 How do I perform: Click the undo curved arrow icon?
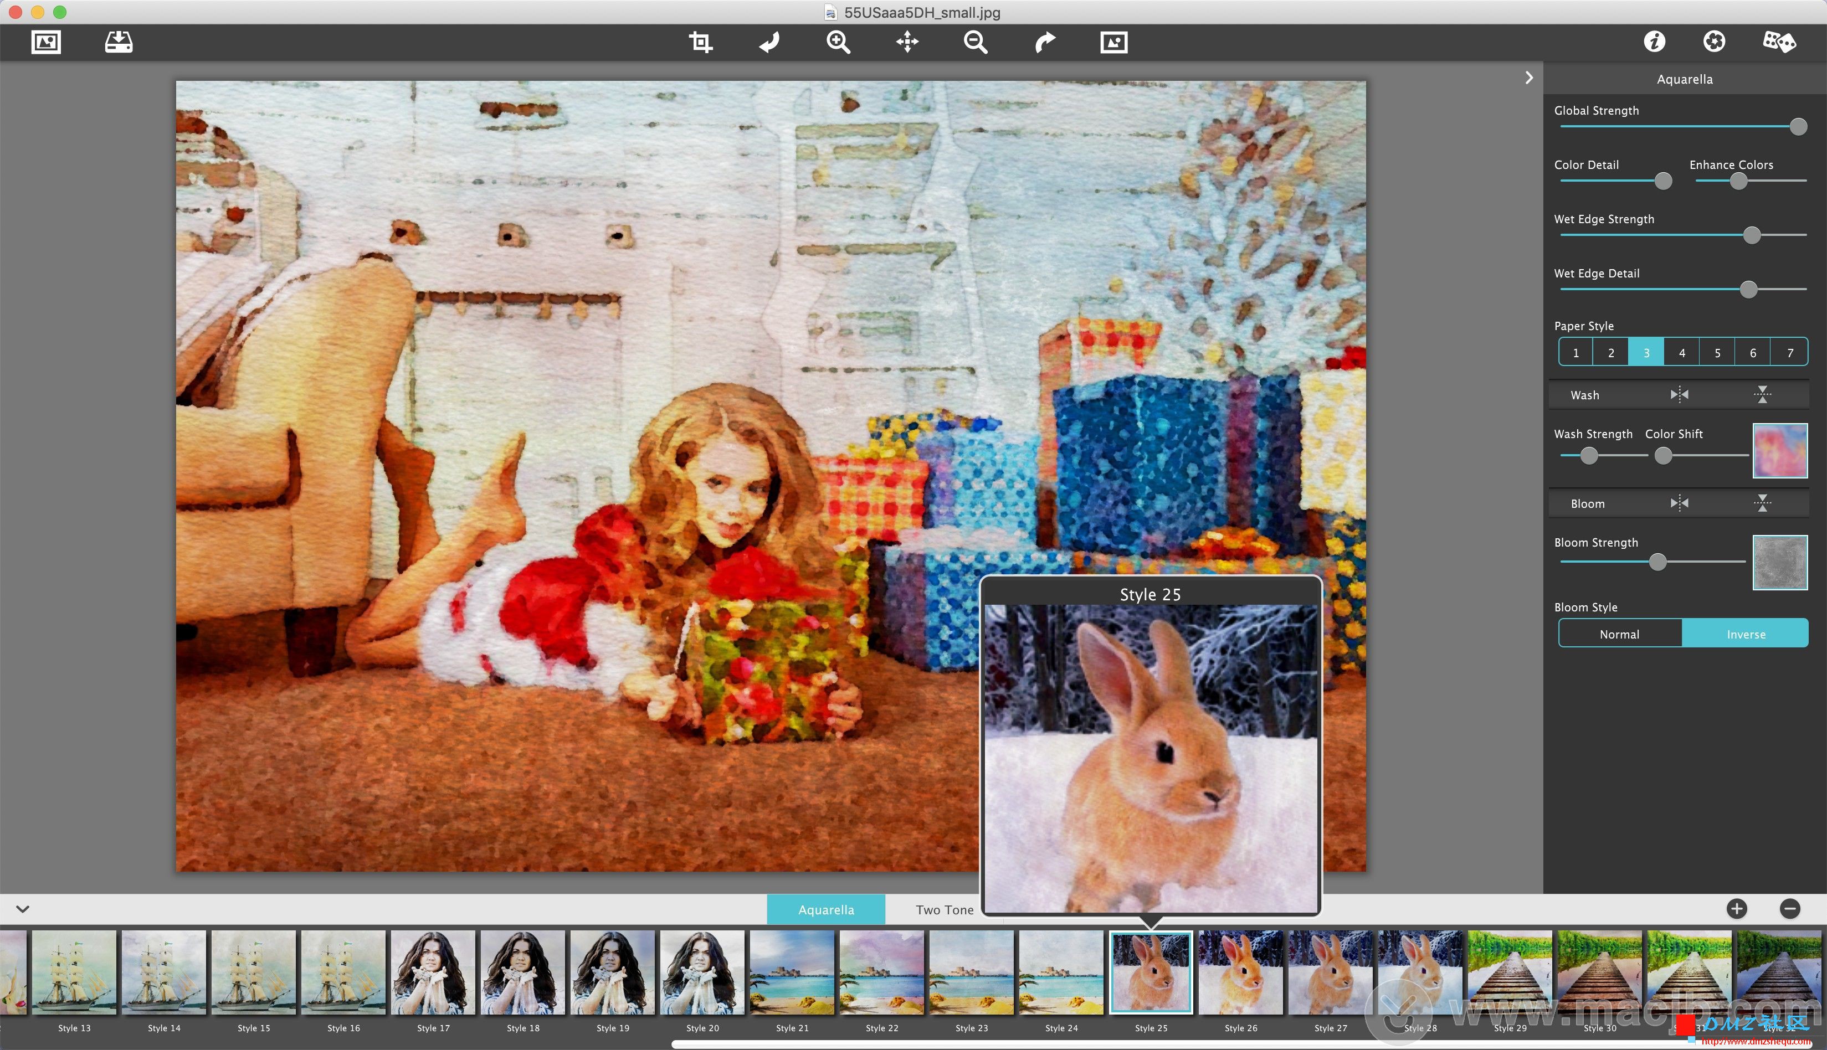(x=769, y=43)
